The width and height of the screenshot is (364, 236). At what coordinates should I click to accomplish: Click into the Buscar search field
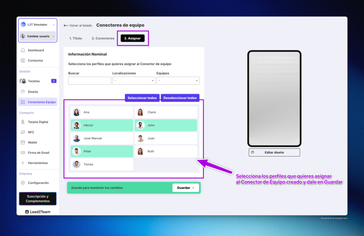pos(90,81)
